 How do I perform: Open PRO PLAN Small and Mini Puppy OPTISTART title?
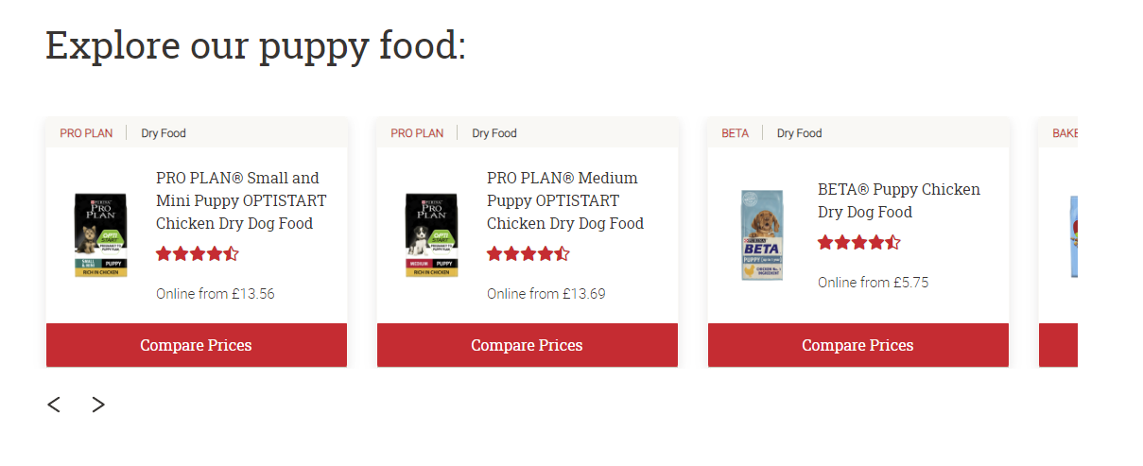[241, 200]
